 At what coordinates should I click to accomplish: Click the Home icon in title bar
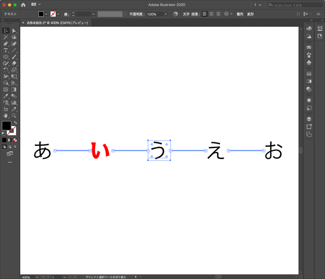coord(23,5)
